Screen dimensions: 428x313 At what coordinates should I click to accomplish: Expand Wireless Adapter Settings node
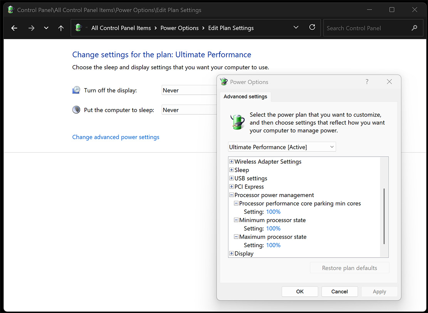point(232,162)
